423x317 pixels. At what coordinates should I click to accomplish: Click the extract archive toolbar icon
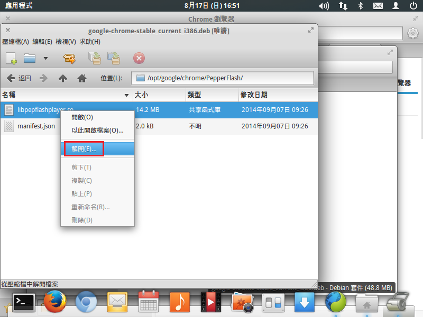(x=69, y=58)
